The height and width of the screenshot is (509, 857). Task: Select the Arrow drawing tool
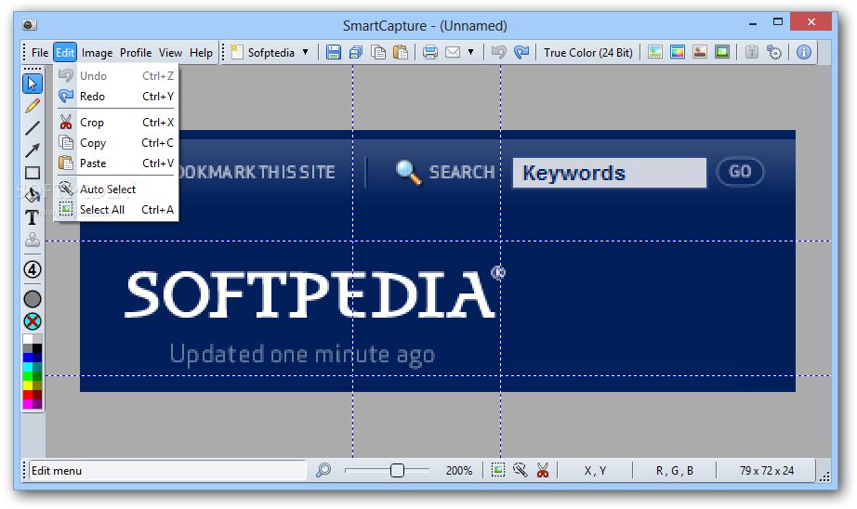tap(33, 150)
